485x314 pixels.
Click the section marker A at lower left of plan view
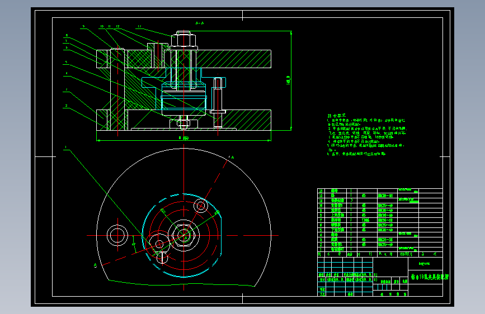pyautogui.click(x=95, y=265)
